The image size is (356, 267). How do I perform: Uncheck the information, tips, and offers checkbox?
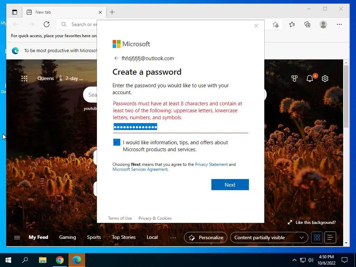coord(117,142)
